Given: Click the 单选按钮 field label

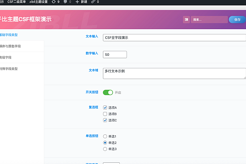Looking at the screenshot, I should coord(92,136).
